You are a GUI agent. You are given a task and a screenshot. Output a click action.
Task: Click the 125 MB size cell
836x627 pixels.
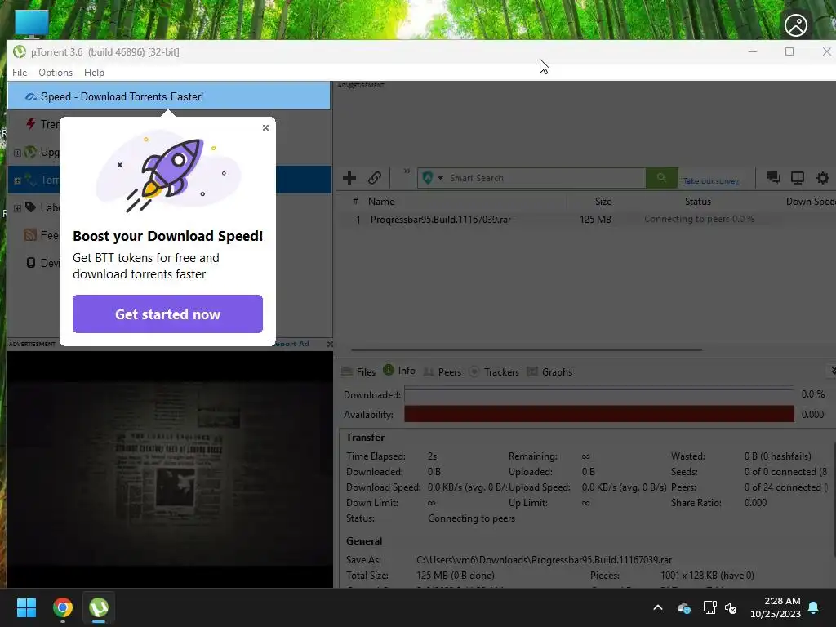[x=595, y=219]
